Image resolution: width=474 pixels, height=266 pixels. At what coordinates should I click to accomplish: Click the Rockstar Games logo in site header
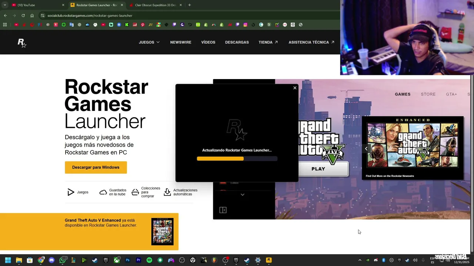click(x=22, y=43)
